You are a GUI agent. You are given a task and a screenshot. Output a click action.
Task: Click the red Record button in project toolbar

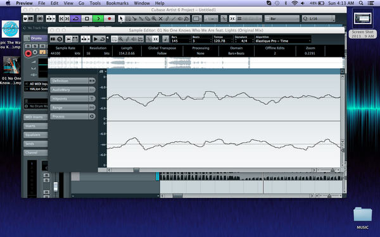(x=110, y=18)
